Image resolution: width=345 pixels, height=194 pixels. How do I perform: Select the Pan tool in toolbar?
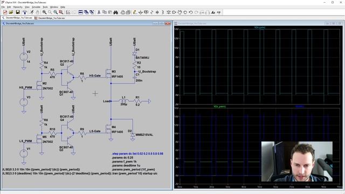tap(50, 12)
